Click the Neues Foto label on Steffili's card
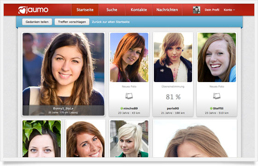Image resolution: width=258 pixels, height=166 pixels. [x=217, y=87]
